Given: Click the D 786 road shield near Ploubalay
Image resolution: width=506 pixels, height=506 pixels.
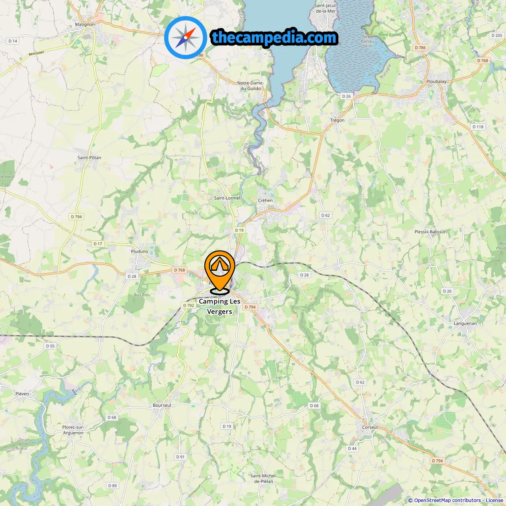Looking at the screenshot, I should (420, 47).
